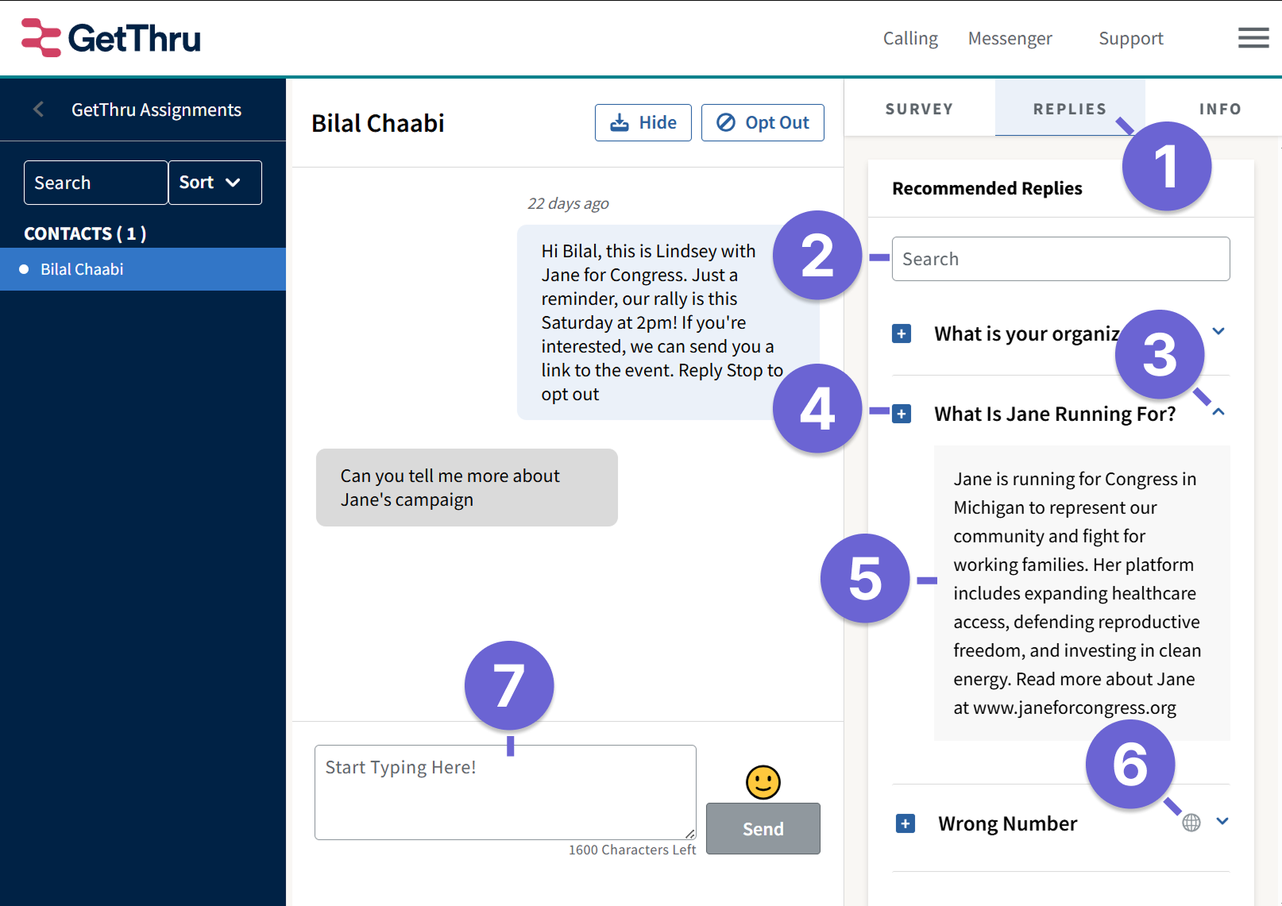Click the Start Typing Here message box
The image size is (1282, 906).
(505, 792)
